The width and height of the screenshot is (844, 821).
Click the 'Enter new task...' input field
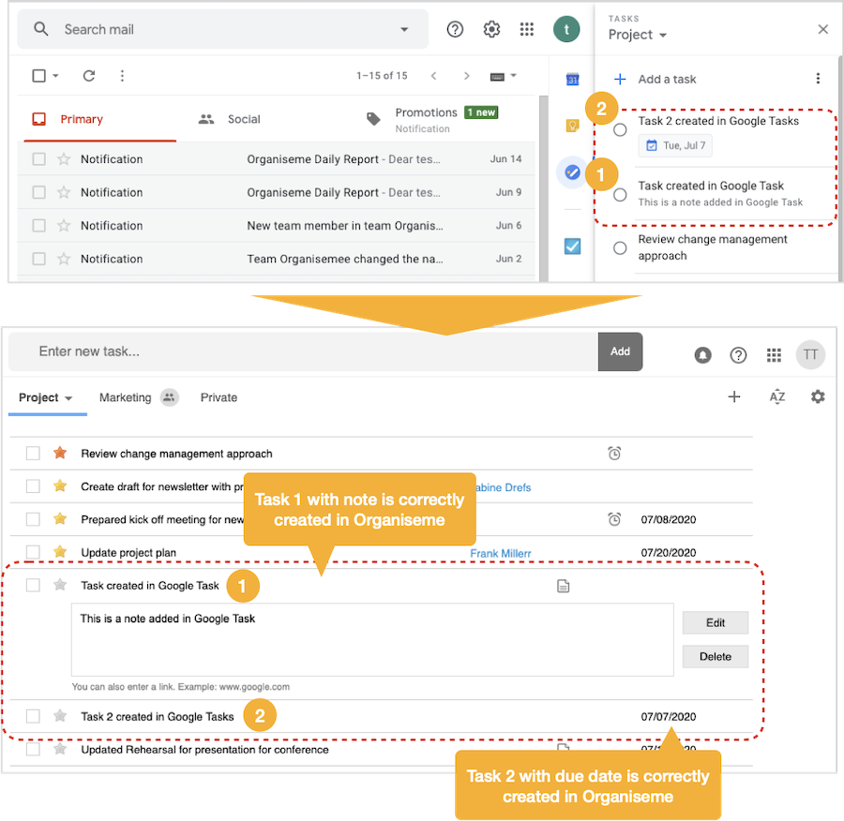click(281, 351)
